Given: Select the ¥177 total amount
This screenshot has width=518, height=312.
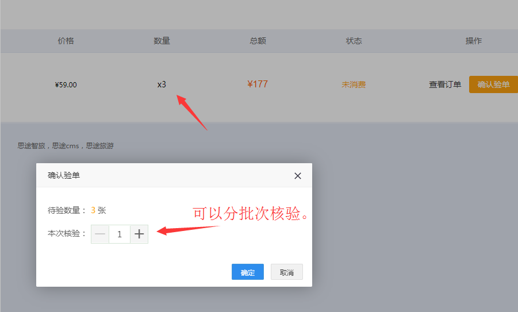Looking at the screenshot, I should pos(258,84).
